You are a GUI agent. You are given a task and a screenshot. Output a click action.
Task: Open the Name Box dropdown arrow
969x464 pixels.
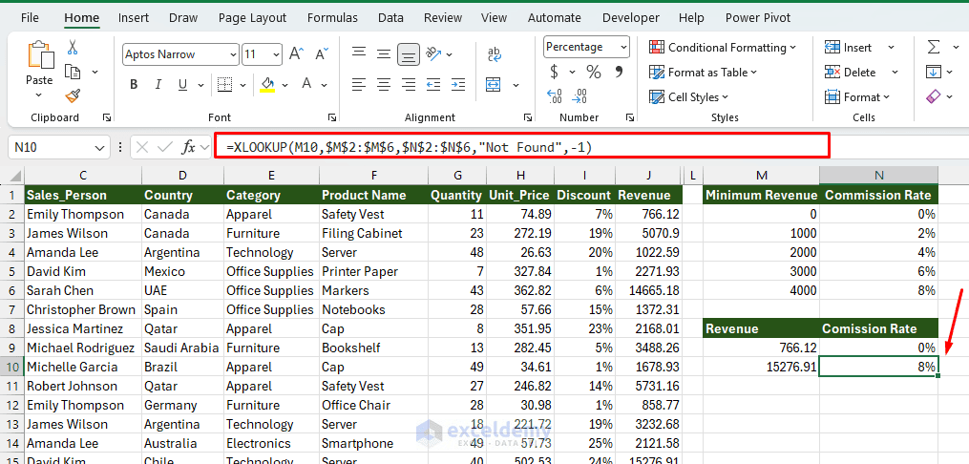pyautogui.click(x=99, y=147)
